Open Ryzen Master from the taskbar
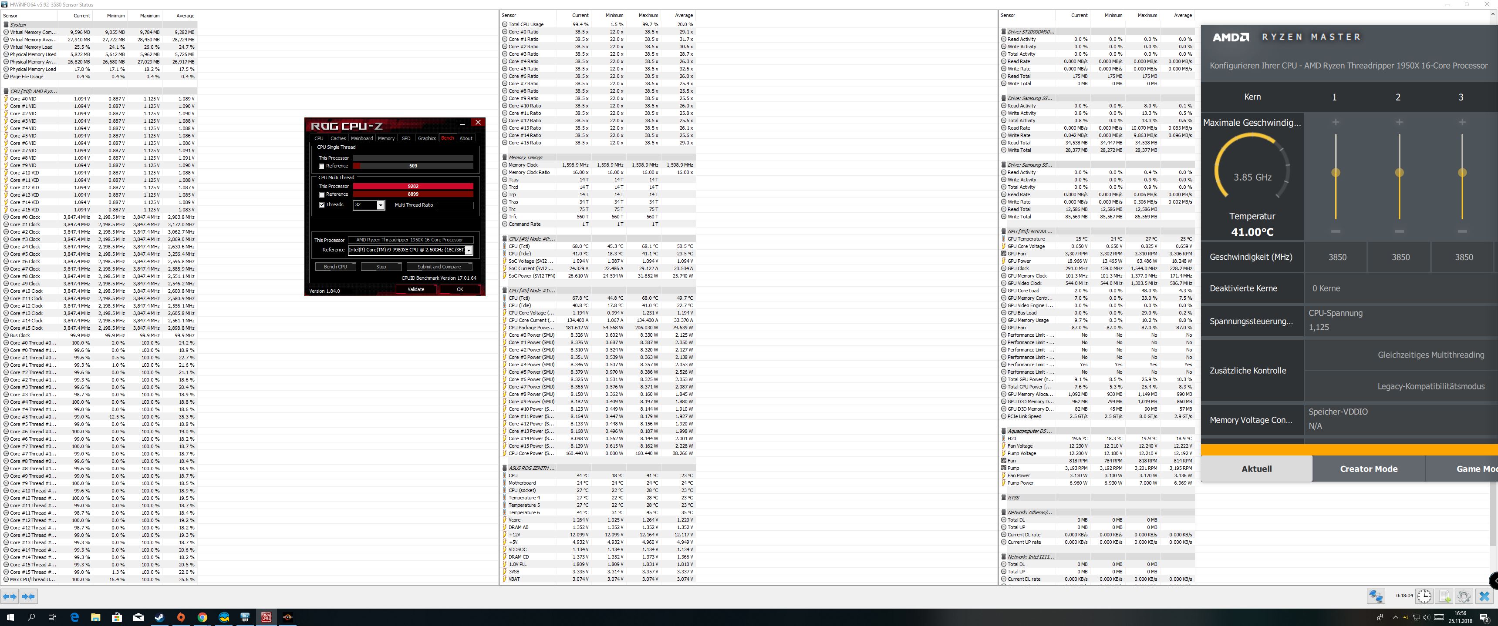This screenshot has height=626, width=1498. (x=288, y=617)
